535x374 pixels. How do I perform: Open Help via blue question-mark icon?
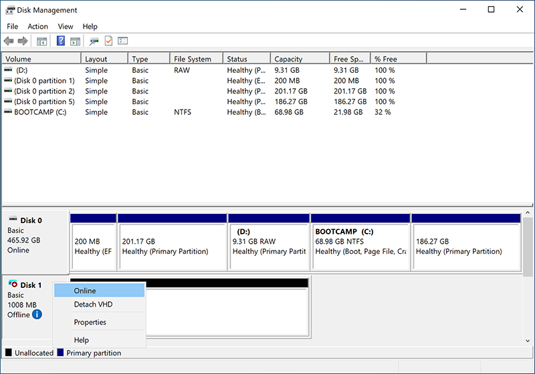click(x=61, y=41)
